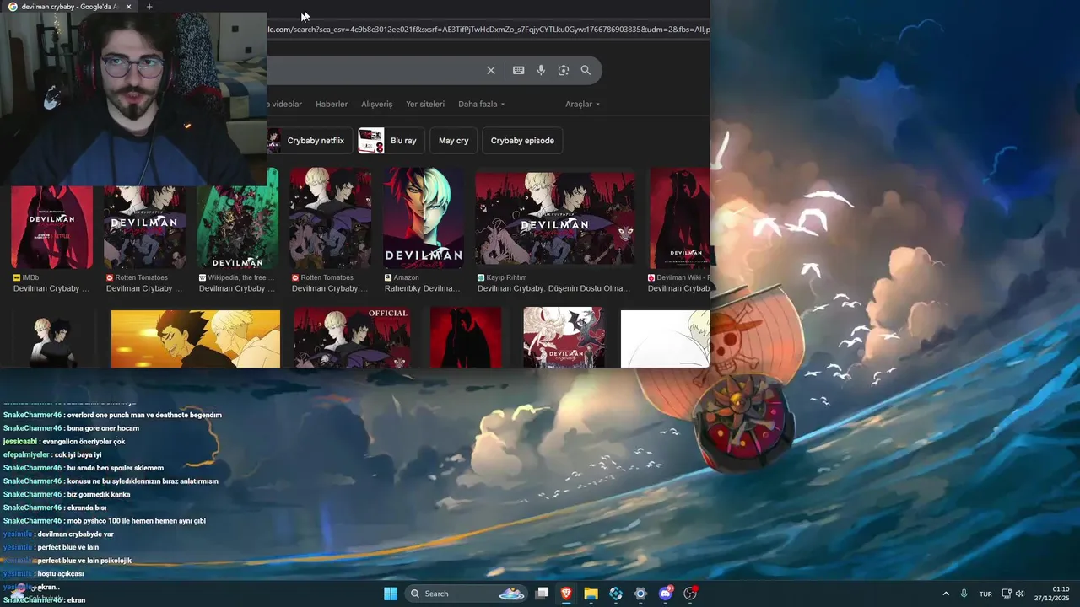Close the devilman crybaby browser tab
Screen dimensions: 1080x607
point(128,7)
